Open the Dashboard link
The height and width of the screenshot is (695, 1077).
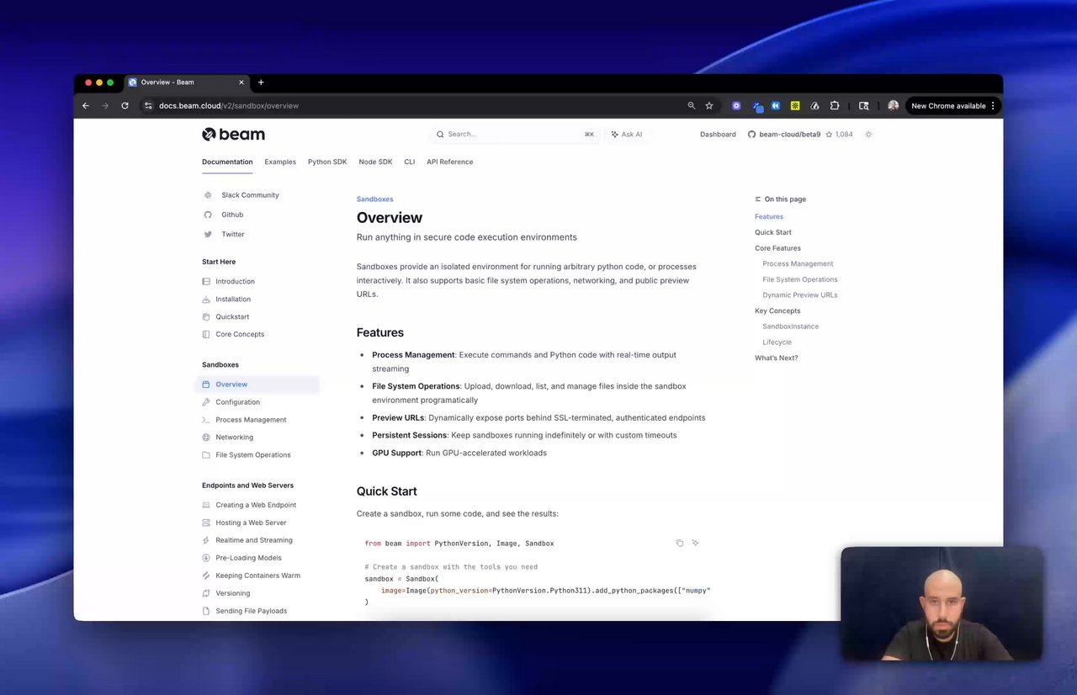(718, 134)
